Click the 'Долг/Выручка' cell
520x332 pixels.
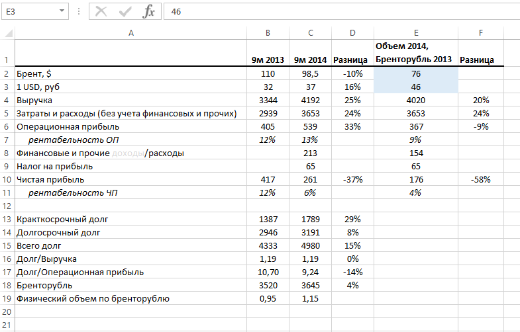131,259
